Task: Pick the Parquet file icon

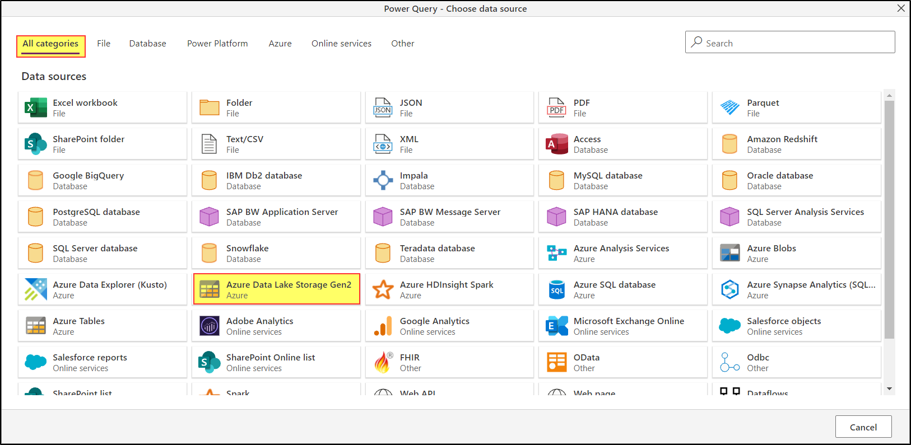Action: point(730,107)
